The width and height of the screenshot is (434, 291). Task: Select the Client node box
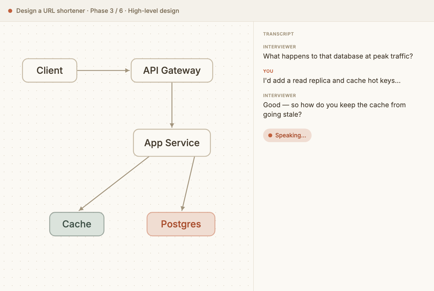[50, 70]
